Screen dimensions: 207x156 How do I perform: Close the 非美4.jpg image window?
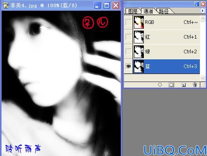[116, 6]
